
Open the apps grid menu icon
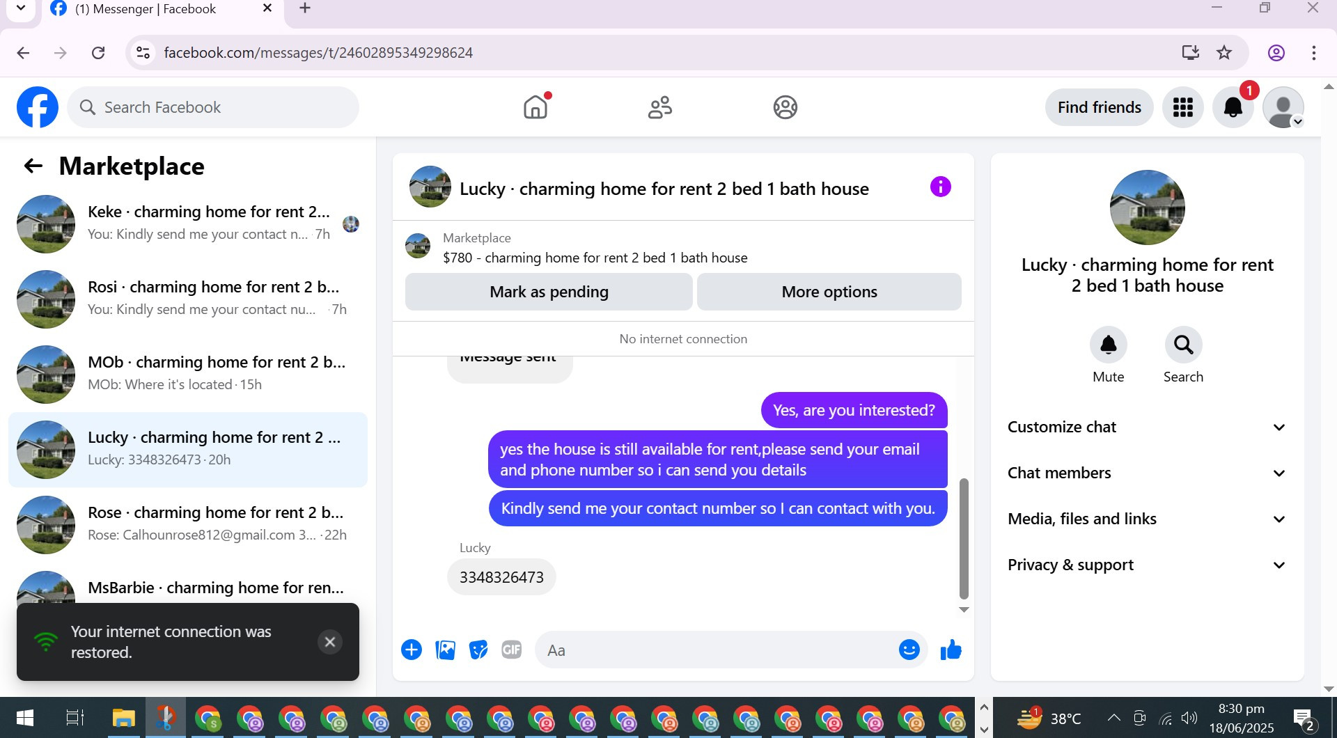click(x=1183, y=107)
